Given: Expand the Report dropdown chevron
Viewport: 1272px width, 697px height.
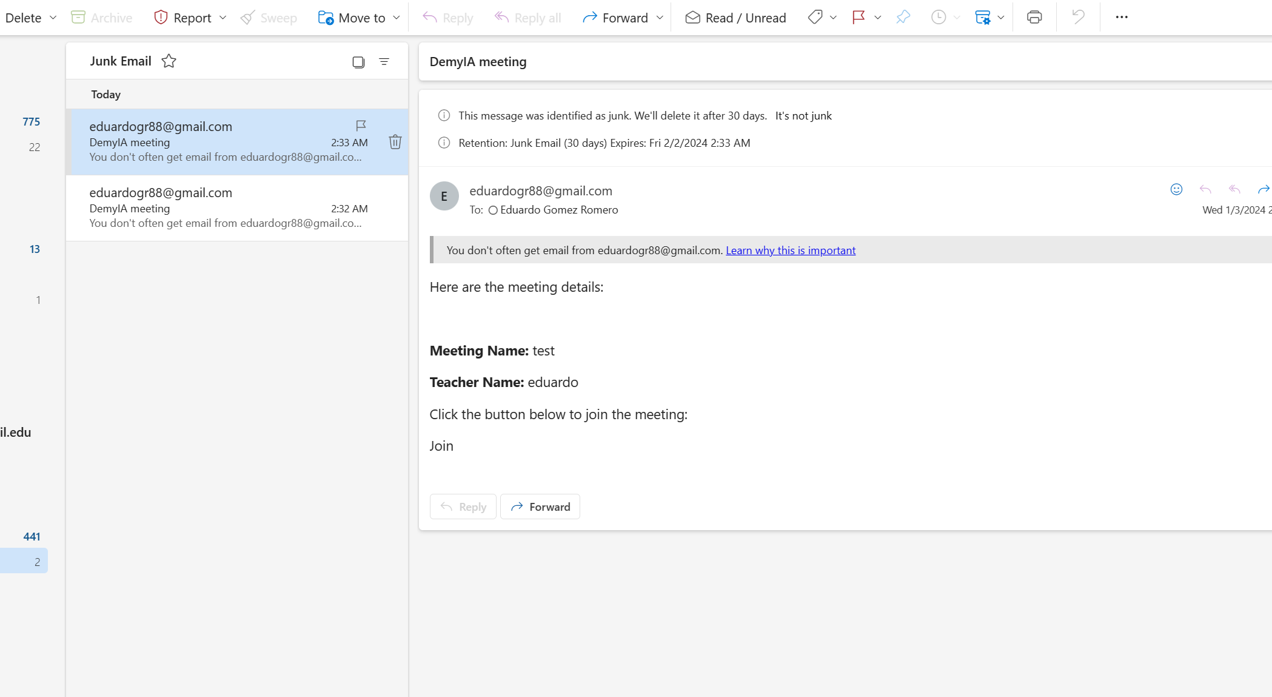Looking at the screenshot, I should click(223, 18).
